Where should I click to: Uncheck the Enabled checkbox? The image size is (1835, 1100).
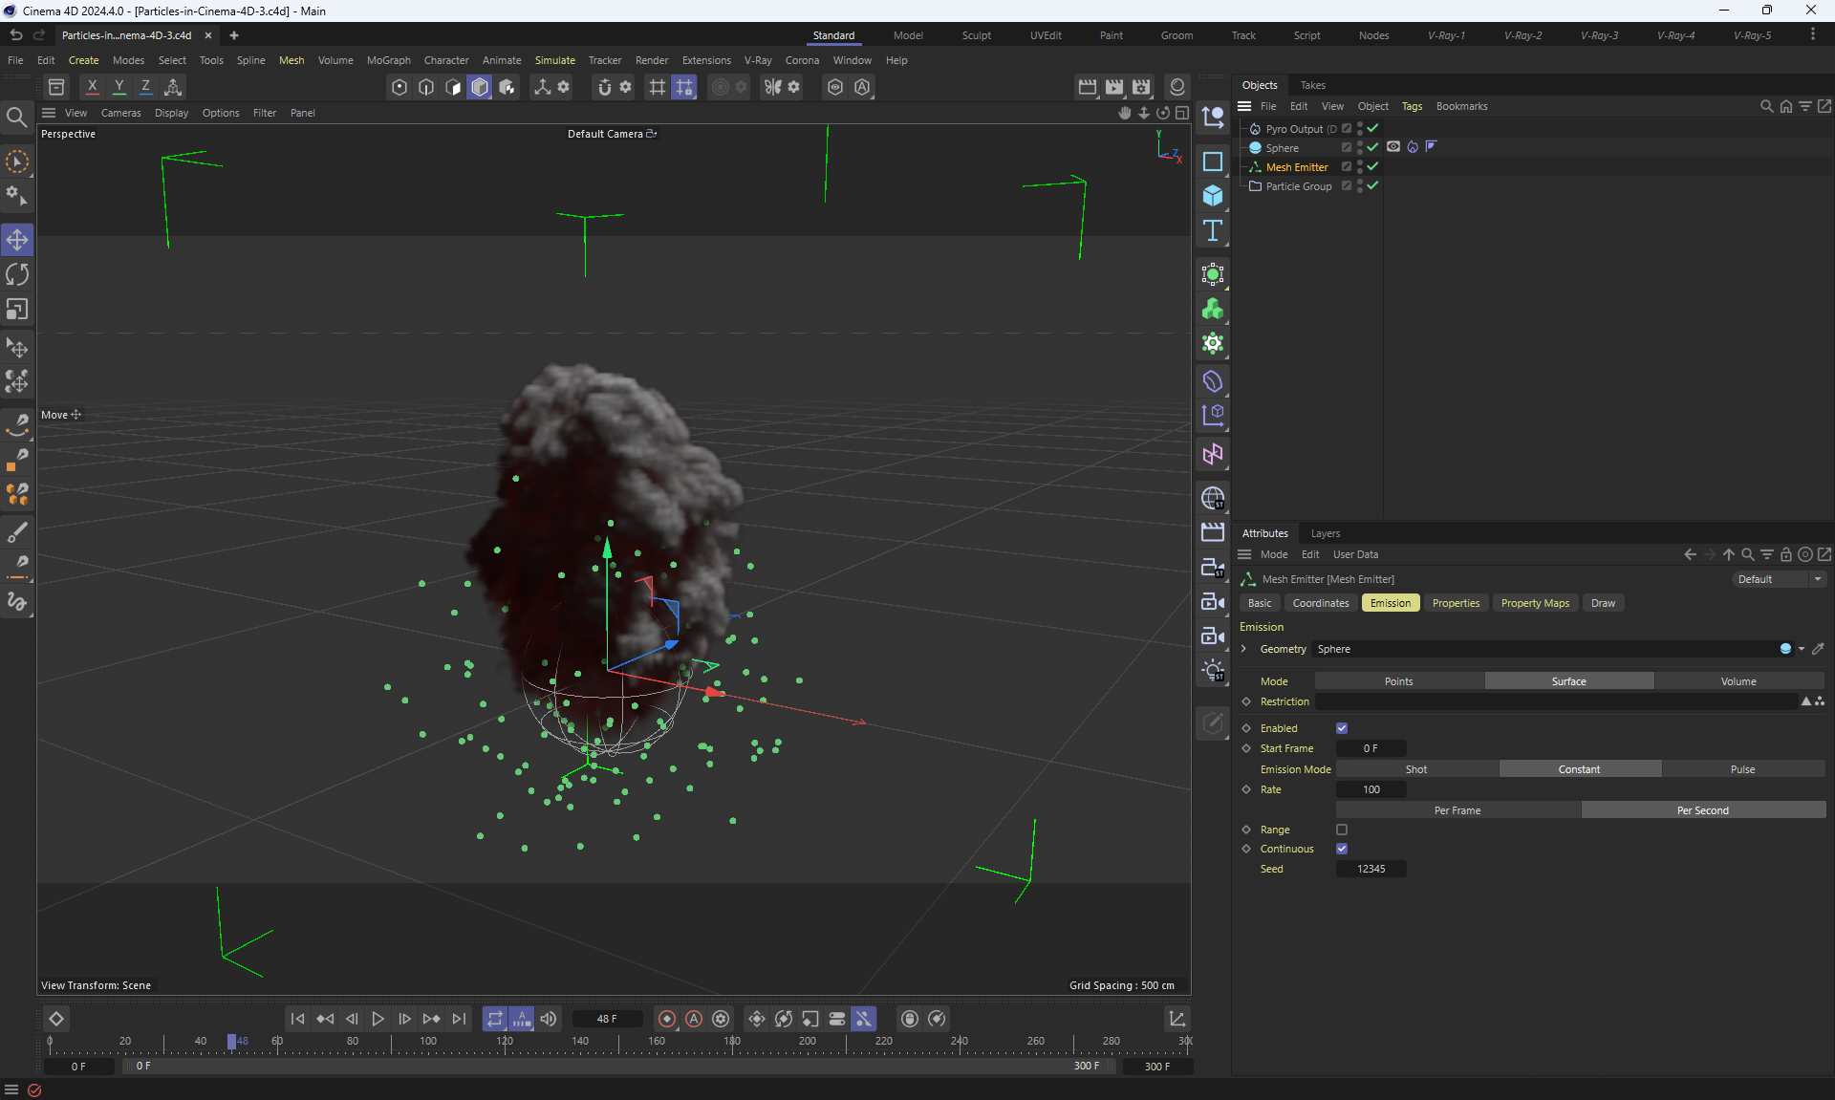(1342, 728)
